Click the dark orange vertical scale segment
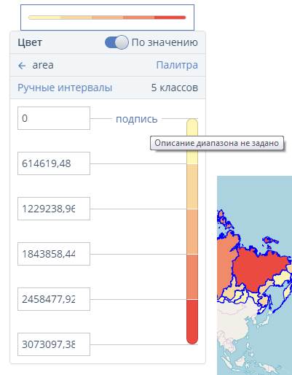Screen dimensions: 292x375 pos(192,277)
